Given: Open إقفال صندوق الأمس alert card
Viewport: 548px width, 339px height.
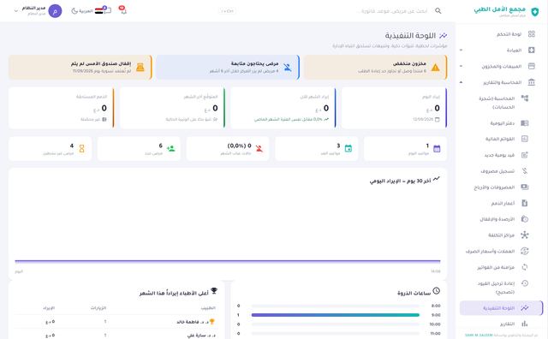Looking at the screenshot, I should click(80, 67).
